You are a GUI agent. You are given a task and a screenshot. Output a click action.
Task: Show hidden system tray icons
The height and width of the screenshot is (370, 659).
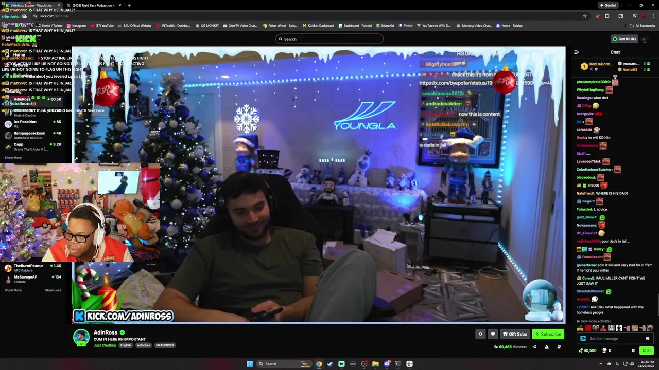click(600, 364)
